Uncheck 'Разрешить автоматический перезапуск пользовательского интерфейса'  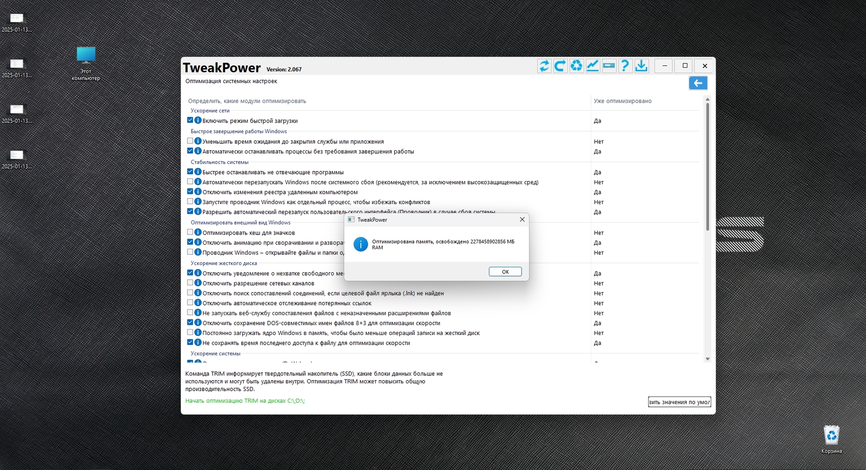[190, 211]
